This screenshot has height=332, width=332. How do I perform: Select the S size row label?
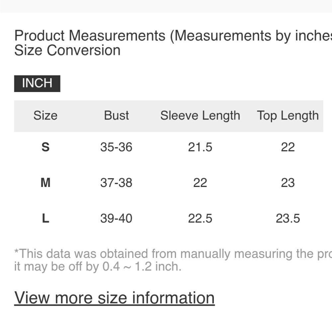click(45, 147)
